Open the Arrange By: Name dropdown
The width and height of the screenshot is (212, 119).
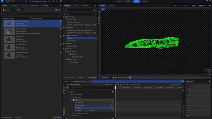(15, 18)
